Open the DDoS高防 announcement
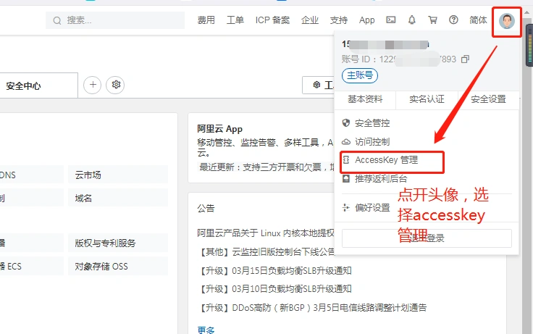Screen dimensions: 533x334 click(x=312, y=308)
